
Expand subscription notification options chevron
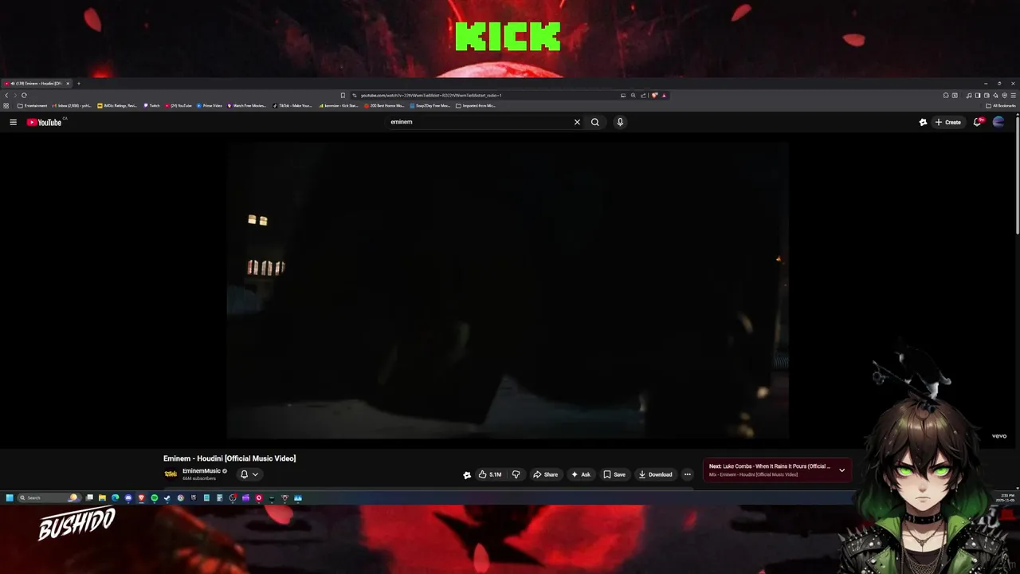[255, 474]
